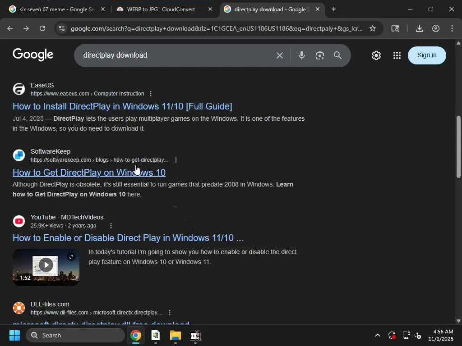The image size is (462, 346).
Task: Click the YouTube site icon
Action: 19,221
